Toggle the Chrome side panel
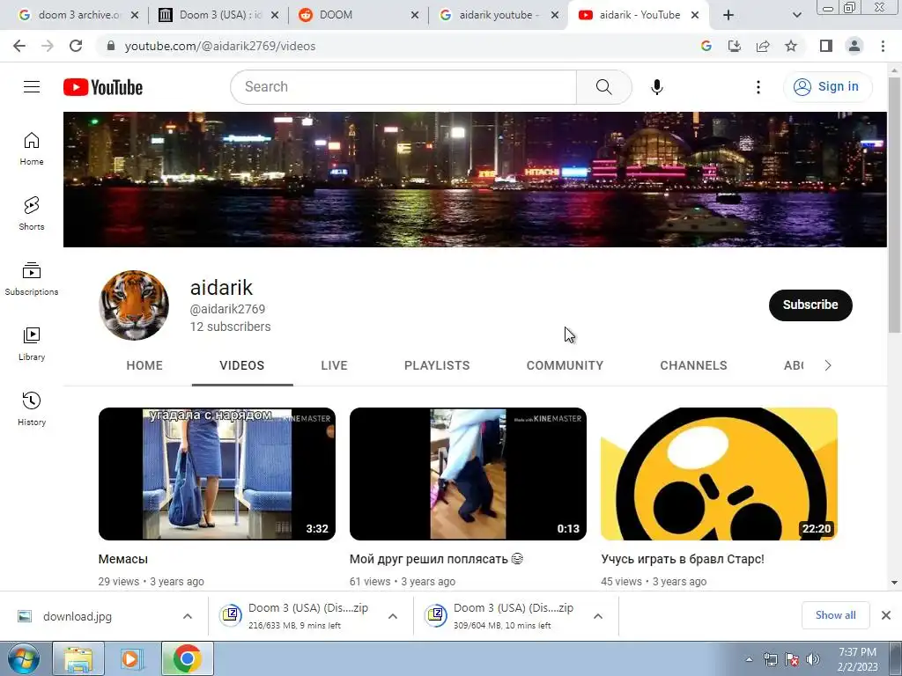Screen dimensions: 902x676 (826, 46)
